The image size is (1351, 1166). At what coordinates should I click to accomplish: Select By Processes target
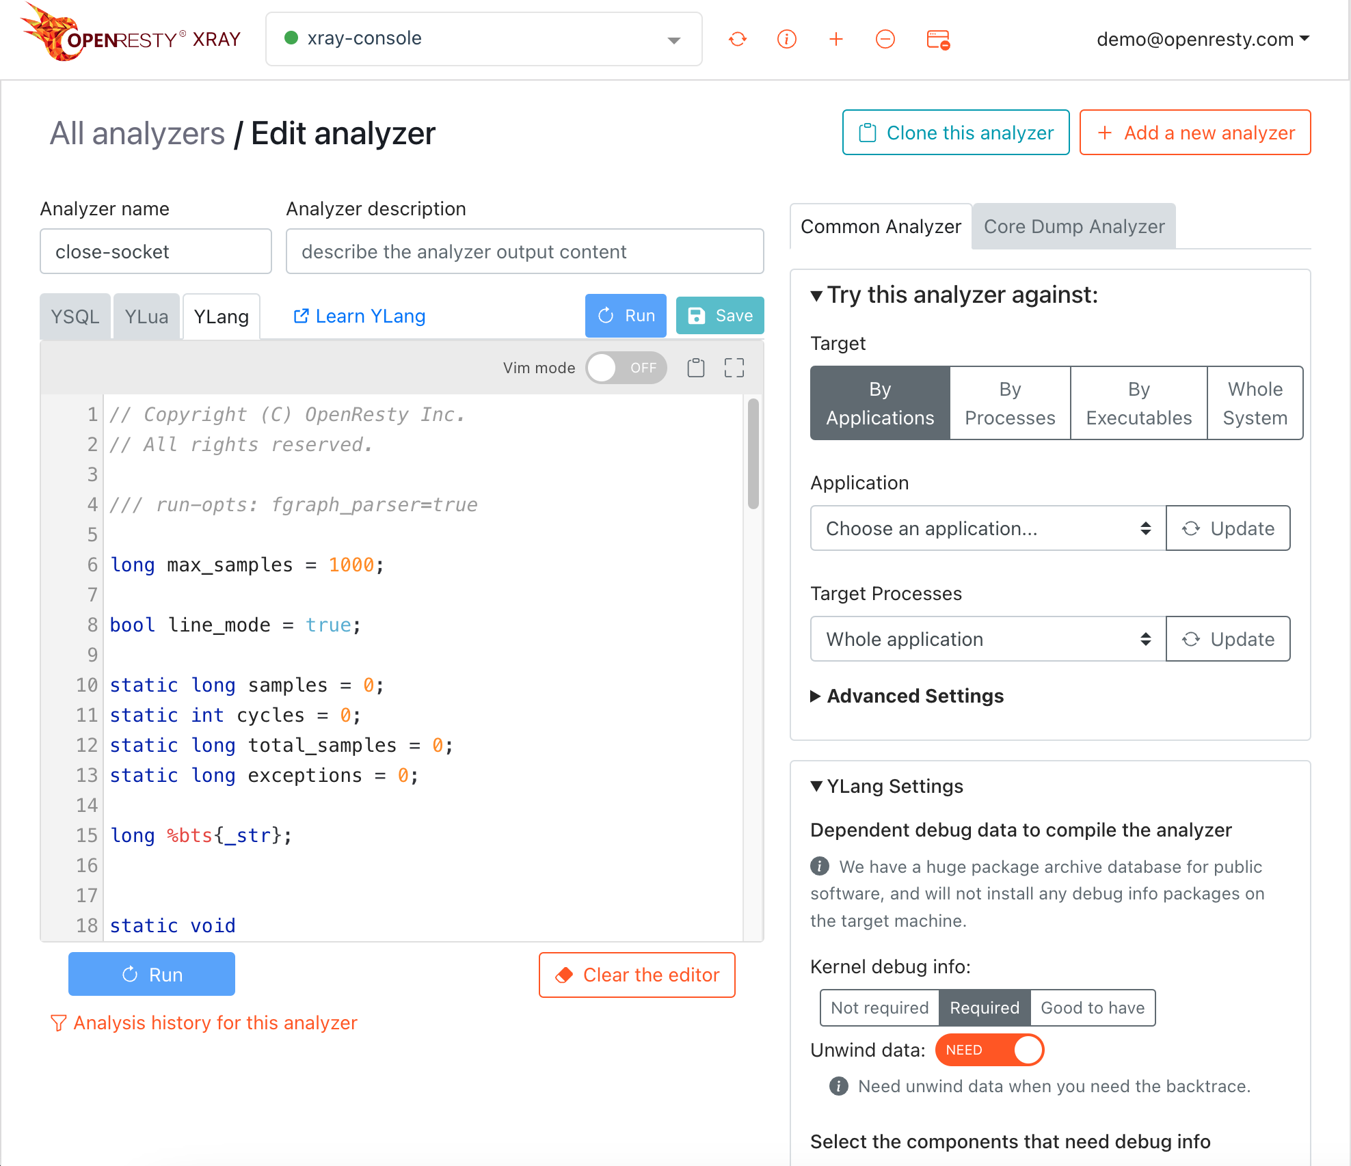(1010, 403)
